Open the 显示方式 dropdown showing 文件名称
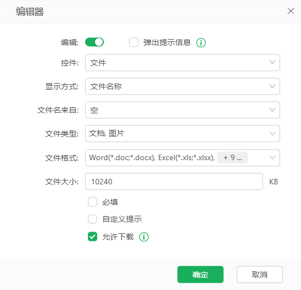This screenshot has width=301, height=290. click(182, 86)
